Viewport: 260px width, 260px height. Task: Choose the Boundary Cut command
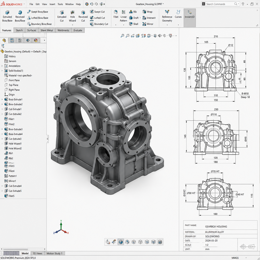[x=99, y=24]
